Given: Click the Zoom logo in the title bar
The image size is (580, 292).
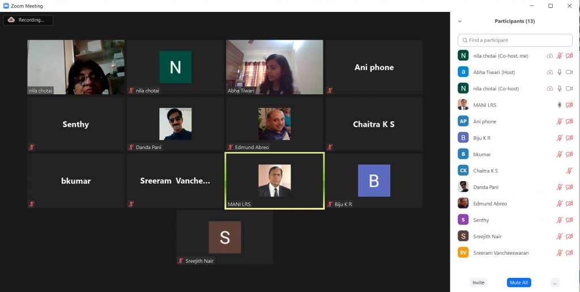Looking at the screenshot, I should [6, 6].
